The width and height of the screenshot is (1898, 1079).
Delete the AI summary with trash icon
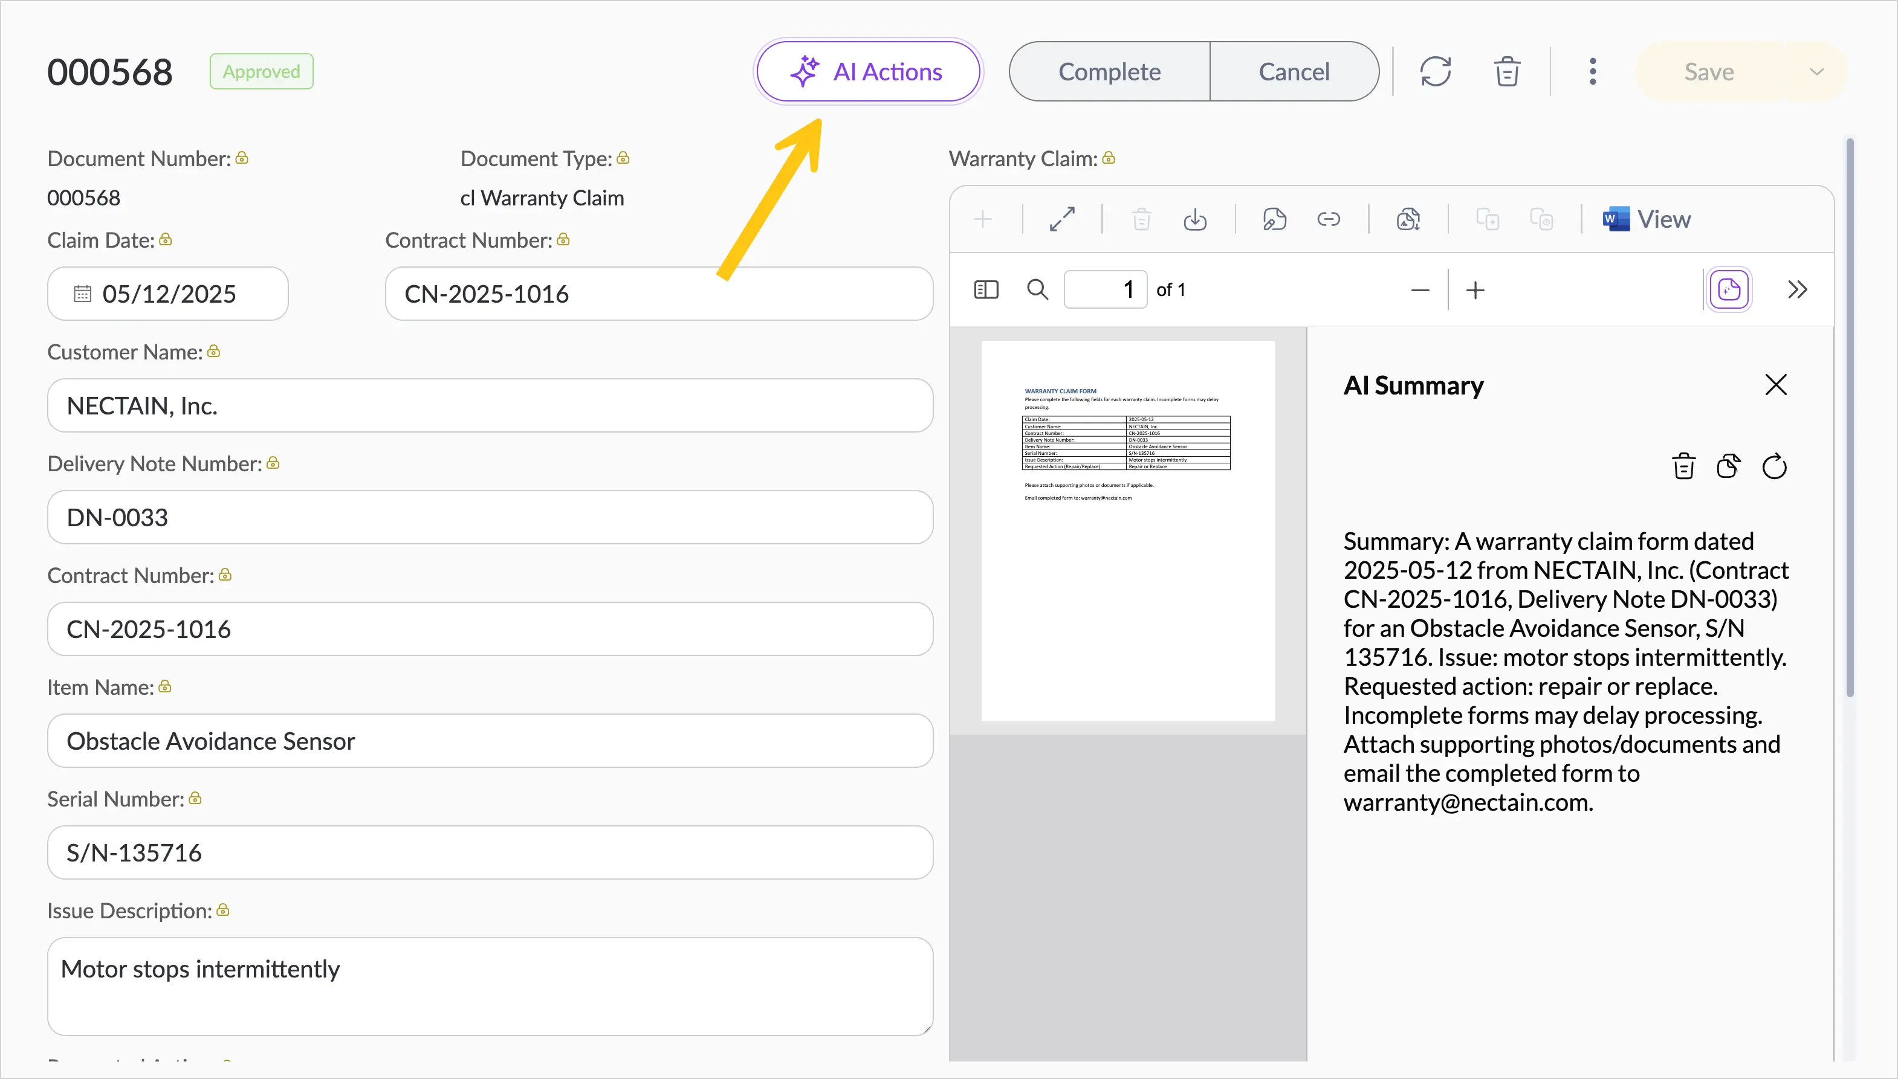pos(1684,466)
